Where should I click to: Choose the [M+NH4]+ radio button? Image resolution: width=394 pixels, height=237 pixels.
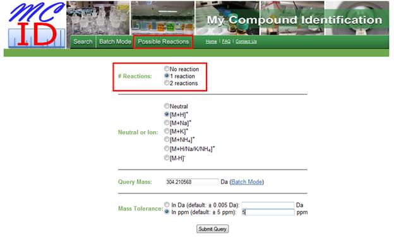pyautogui.click(x=167, y=139)
